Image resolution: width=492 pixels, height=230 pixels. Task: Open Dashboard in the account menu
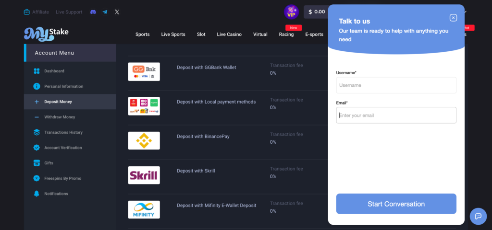pyautogui.click(x=70, y=71)
